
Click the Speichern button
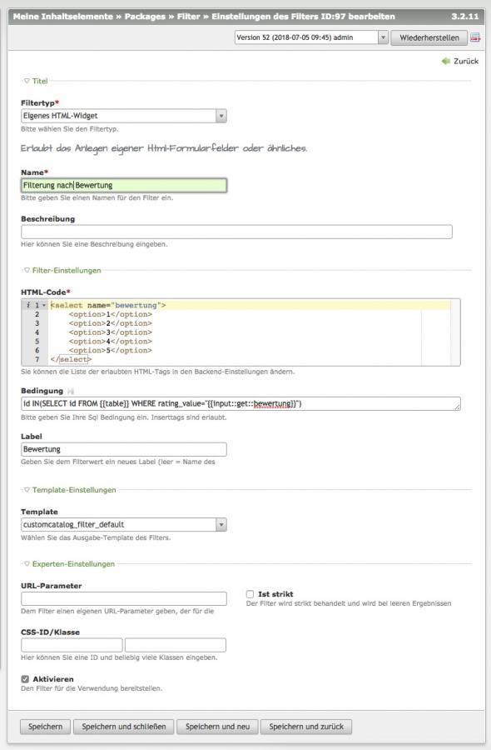coord(45,727)
